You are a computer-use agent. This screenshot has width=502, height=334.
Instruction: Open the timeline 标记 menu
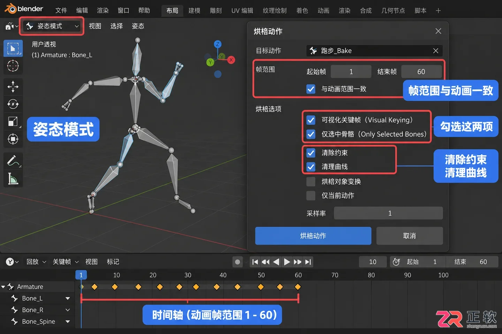pos(113,262)
